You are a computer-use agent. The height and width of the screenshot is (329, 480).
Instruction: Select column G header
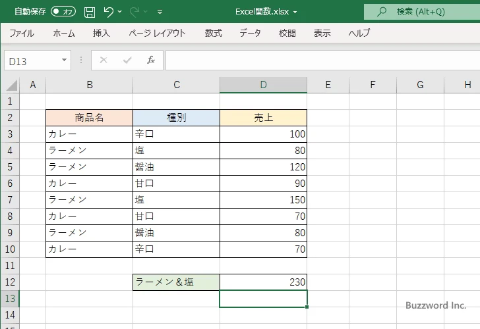pos(420,85)
